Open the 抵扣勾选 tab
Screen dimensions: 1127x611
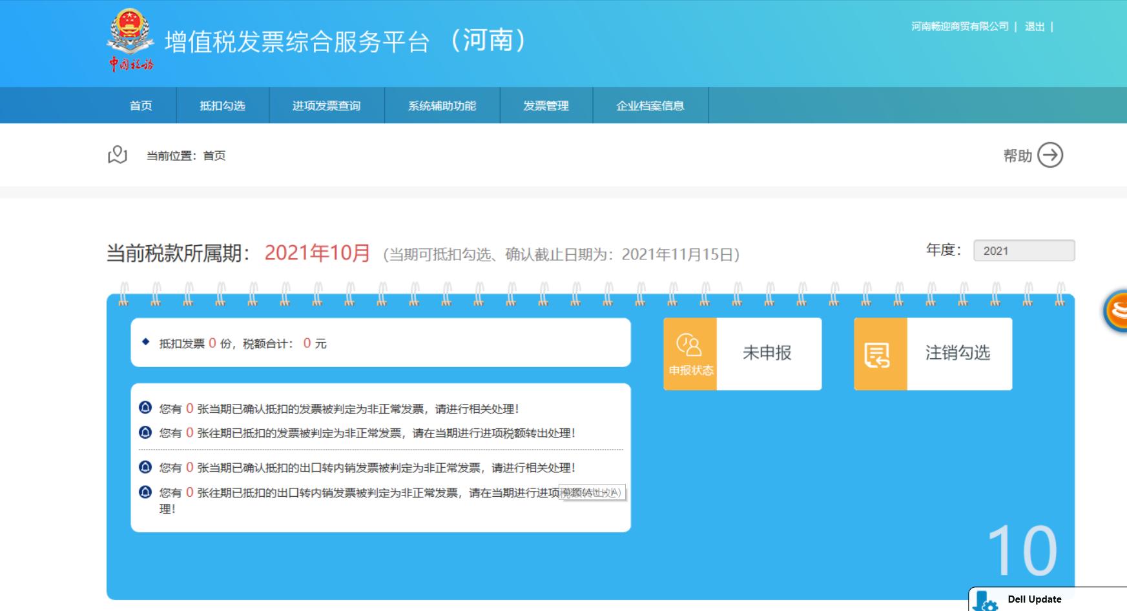(x=223, y=106)
